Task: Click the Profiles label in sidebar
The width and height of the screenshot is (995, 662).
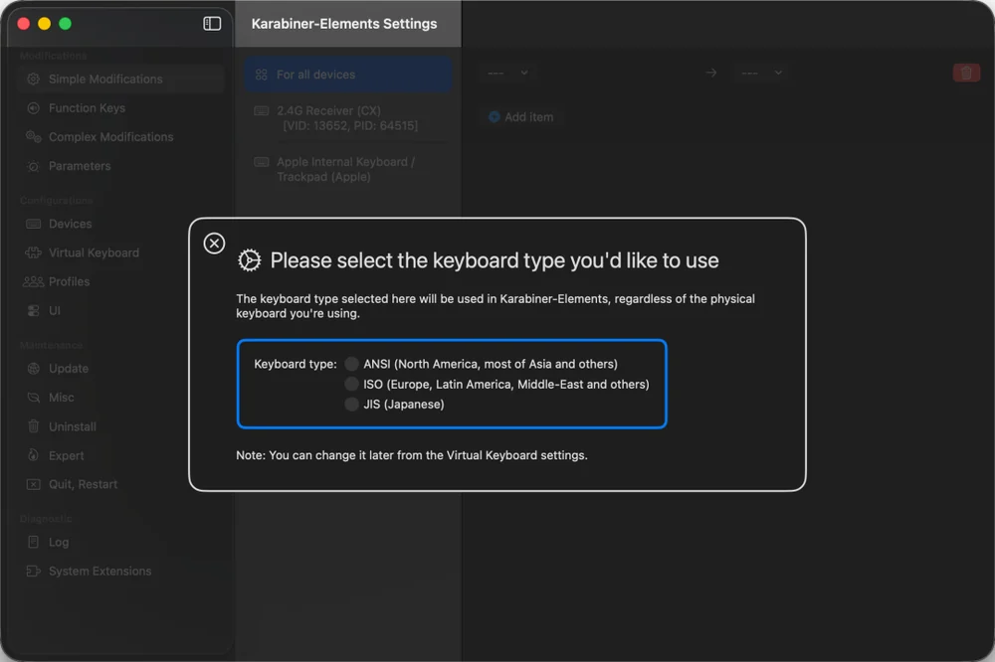Action: [x=70, y=281]
